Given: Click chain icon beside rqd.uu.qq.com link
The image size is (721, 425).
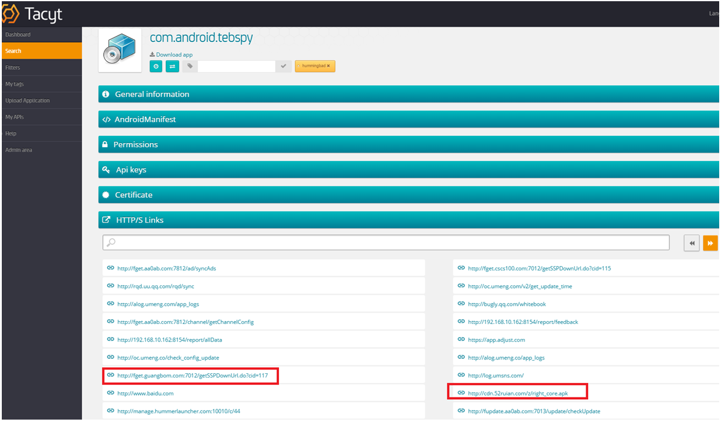Looking at the screenshot, I should 111,286.
